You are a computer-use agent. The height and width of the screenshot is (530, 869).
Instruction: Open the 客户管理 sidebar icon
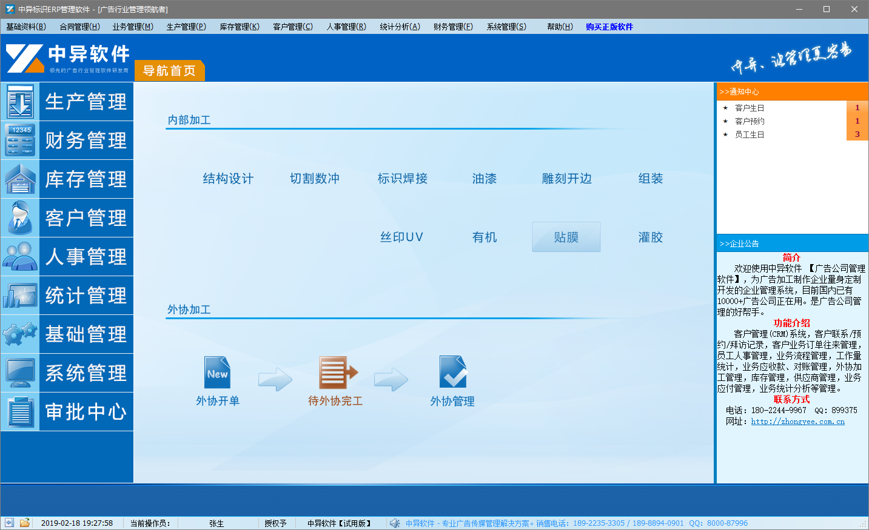tap(20, 218)
